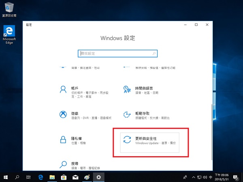
Task: Click the 'Windows Update、復原、備份' description
Action: (x=156, y=143)
